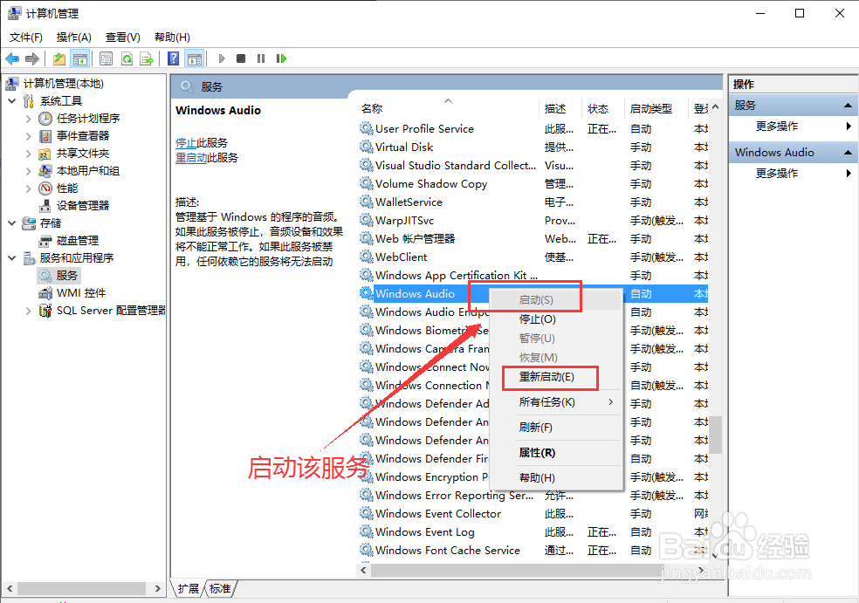Collapse the 存储 tree node
The image size is (859, 603).
(x=11, y=223)
